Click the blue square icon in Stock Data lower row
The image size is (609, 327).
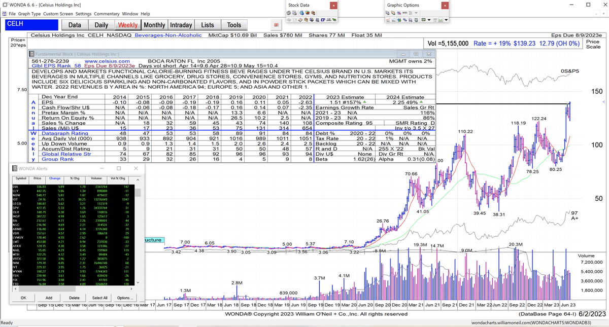tap(323, 20)
